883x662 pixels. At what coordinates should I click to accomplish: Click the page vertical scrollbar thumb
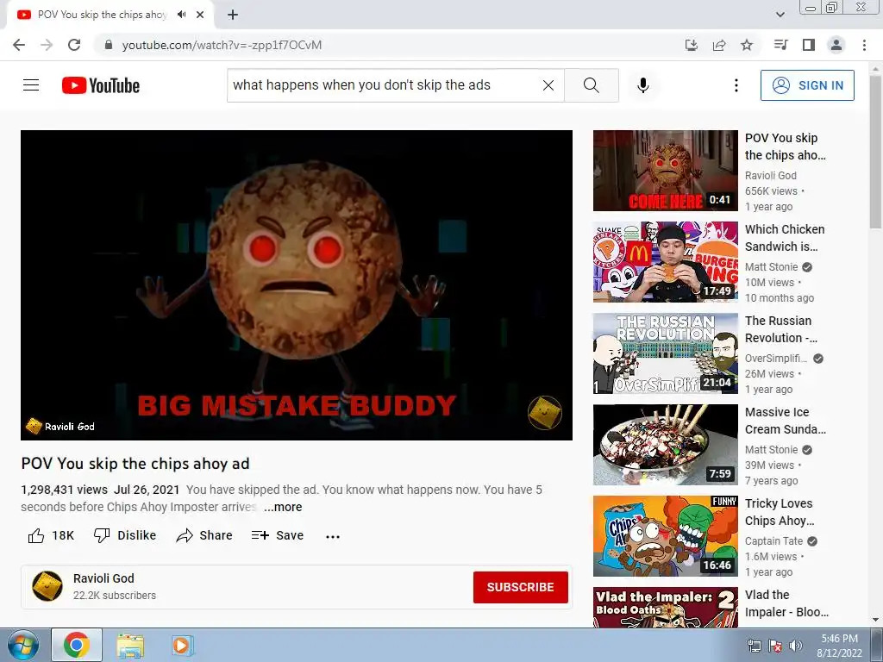click(875, 152)
